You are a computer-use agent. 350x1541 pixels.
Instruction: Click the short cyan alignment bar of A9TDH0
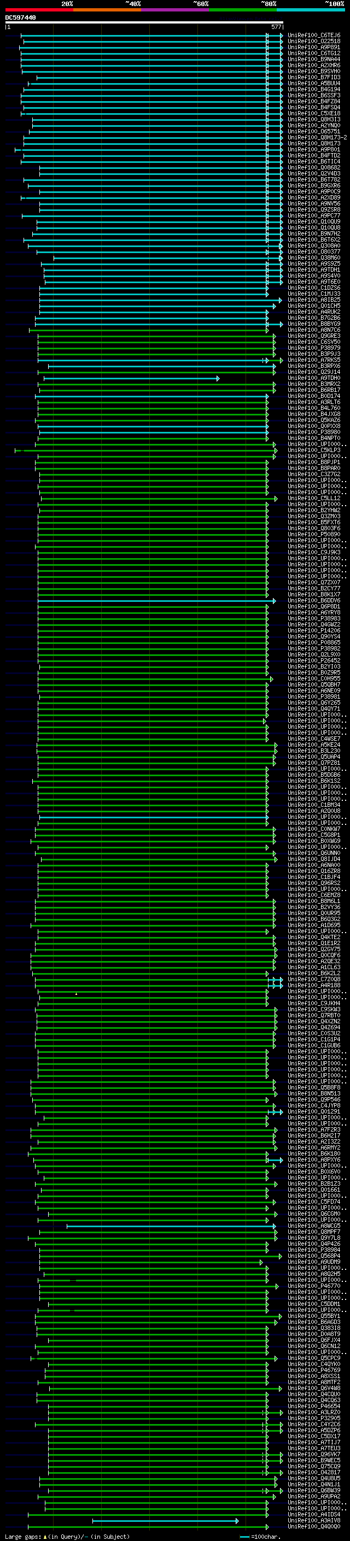(x=132, y=378)
